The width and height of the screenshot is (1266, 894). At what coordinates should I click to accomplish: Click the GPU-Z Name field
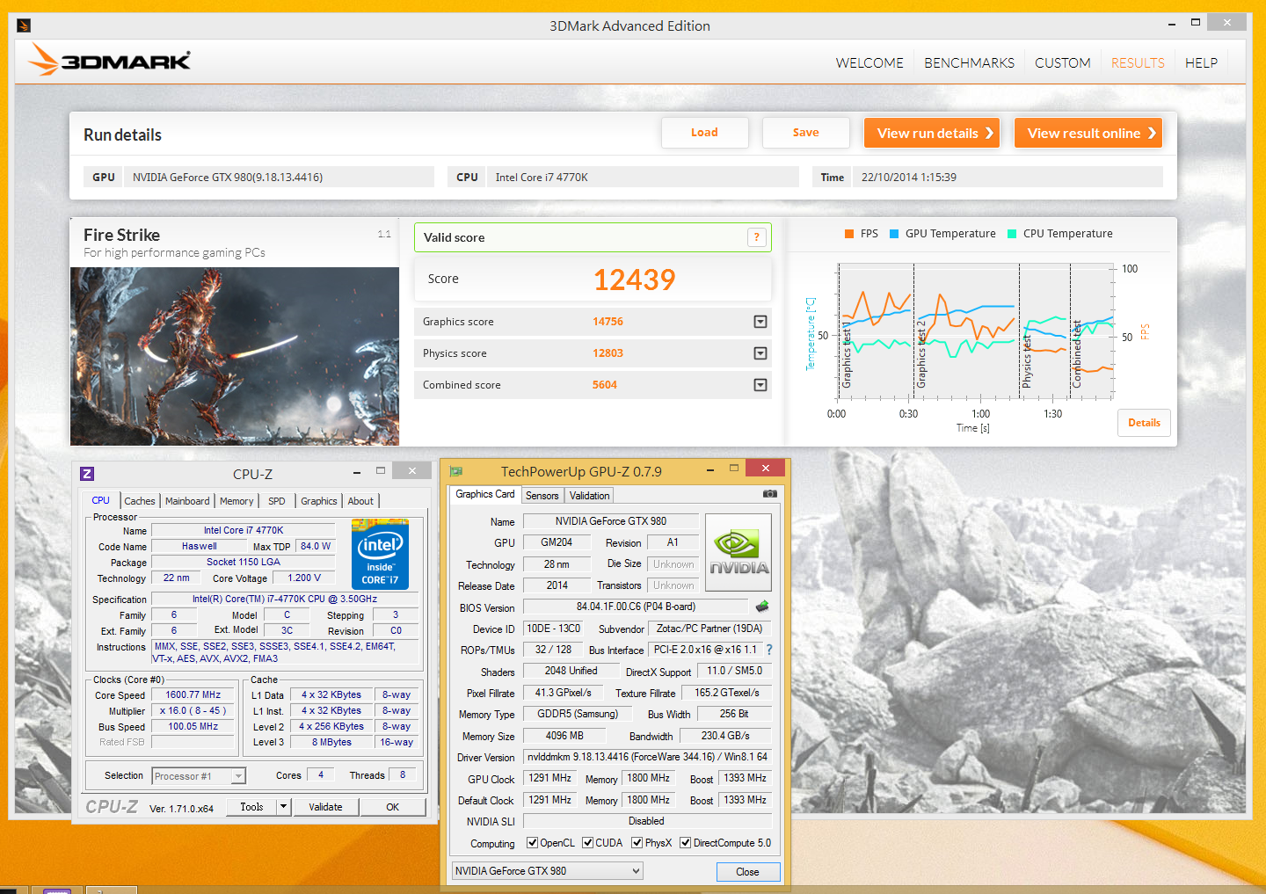point(611,521)
